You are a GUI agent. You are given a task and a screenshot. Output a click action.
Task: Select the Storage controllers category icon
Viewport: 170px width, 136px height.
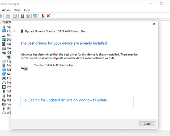point(4,100)
